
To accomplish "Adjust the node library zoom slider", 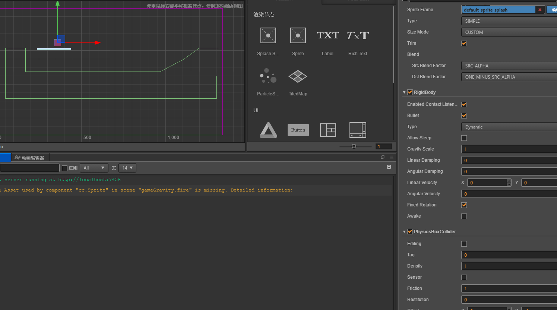I will (354, 146).
